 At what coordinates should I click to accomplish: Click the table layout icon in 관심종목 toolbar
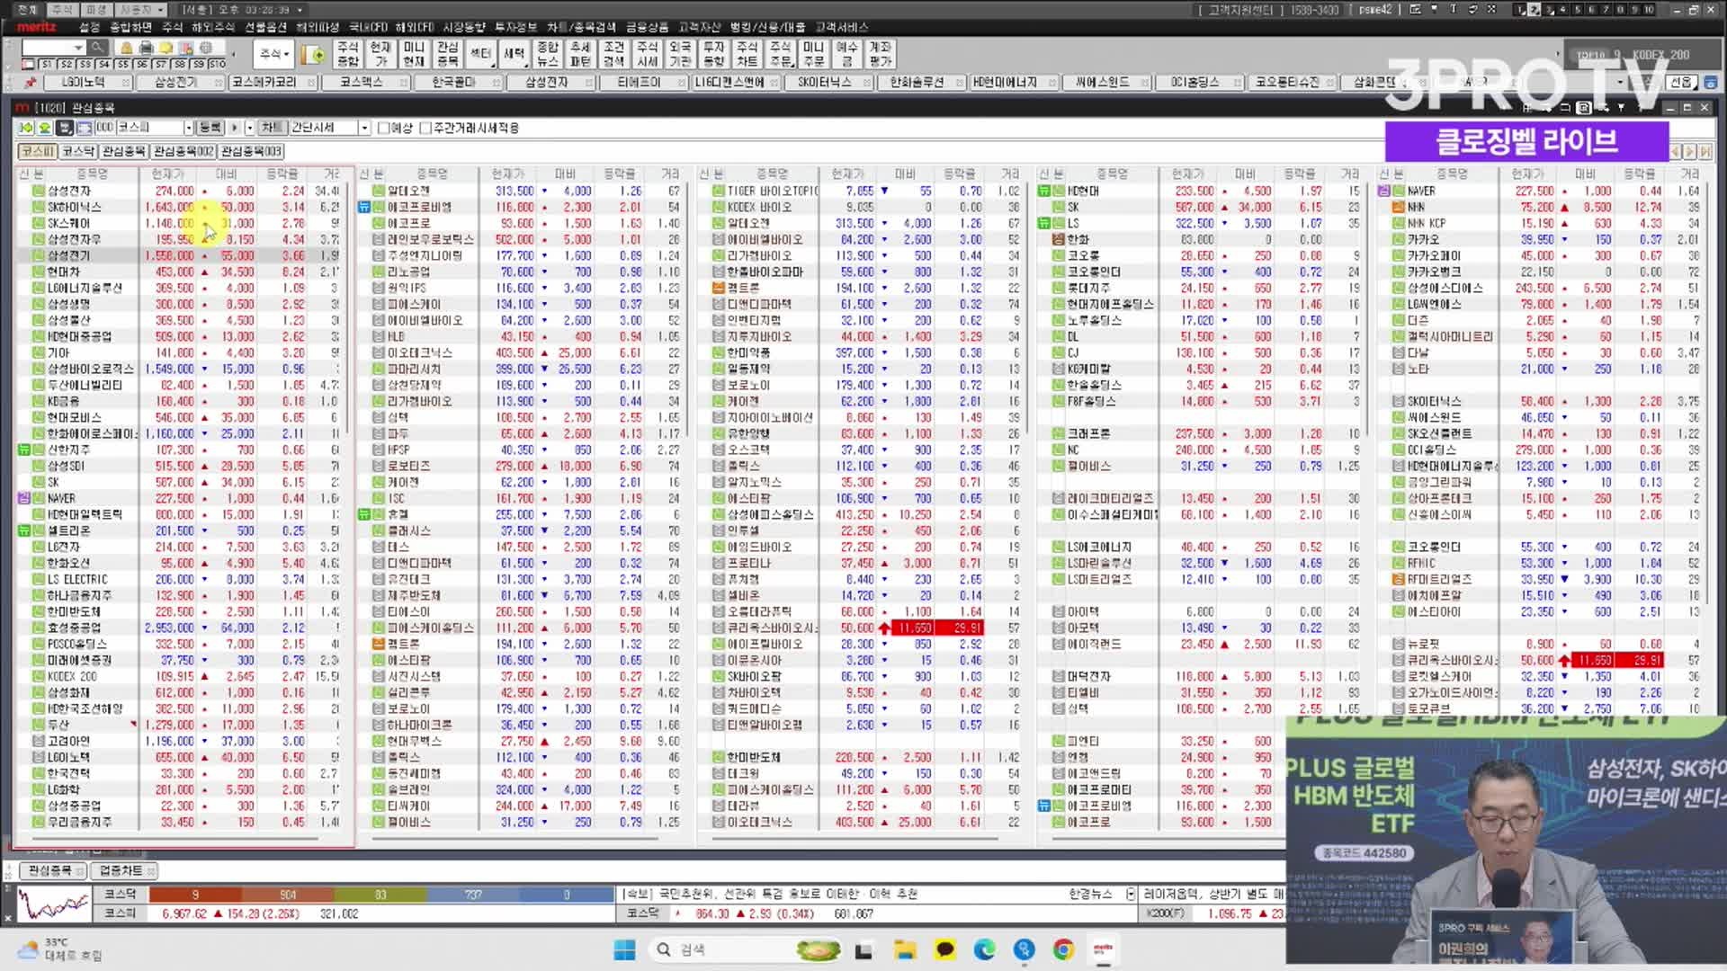click(x=85, y=128)
